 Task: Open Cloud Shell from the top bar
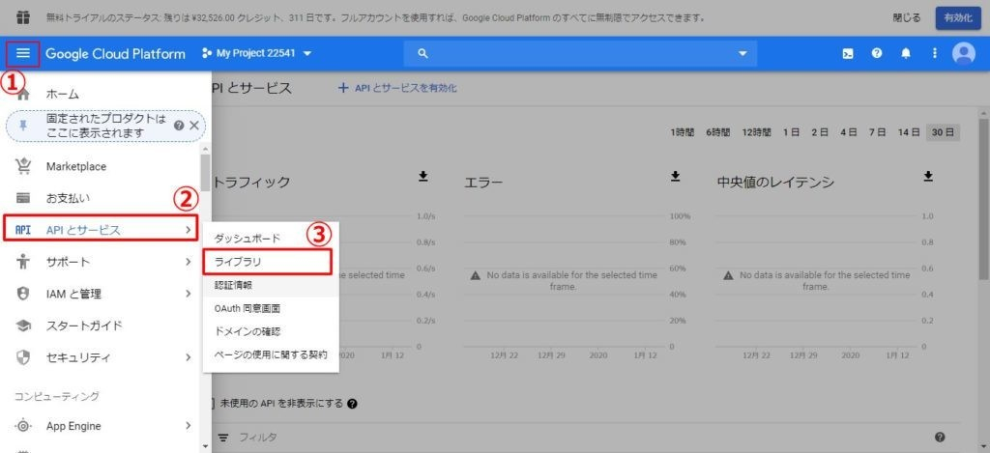pyautogui.click(x=847, y=54)
